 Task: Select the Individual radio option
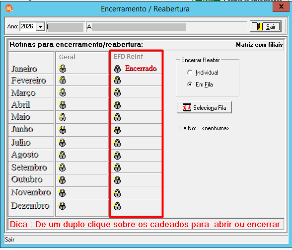tap(190, 73)
